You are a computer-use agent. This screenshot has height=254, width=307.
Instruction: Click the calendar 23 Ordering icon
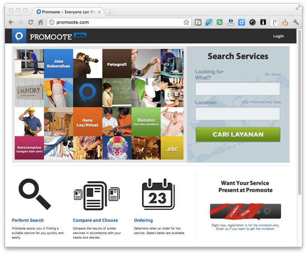tap(158, 194)
